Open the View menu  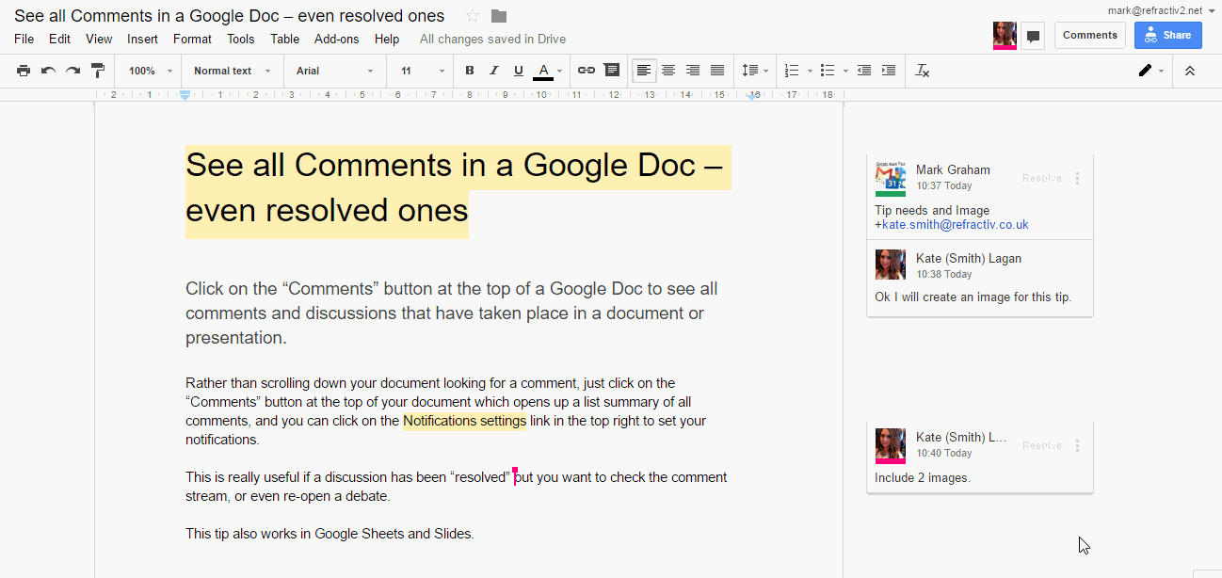pos(99,40)
